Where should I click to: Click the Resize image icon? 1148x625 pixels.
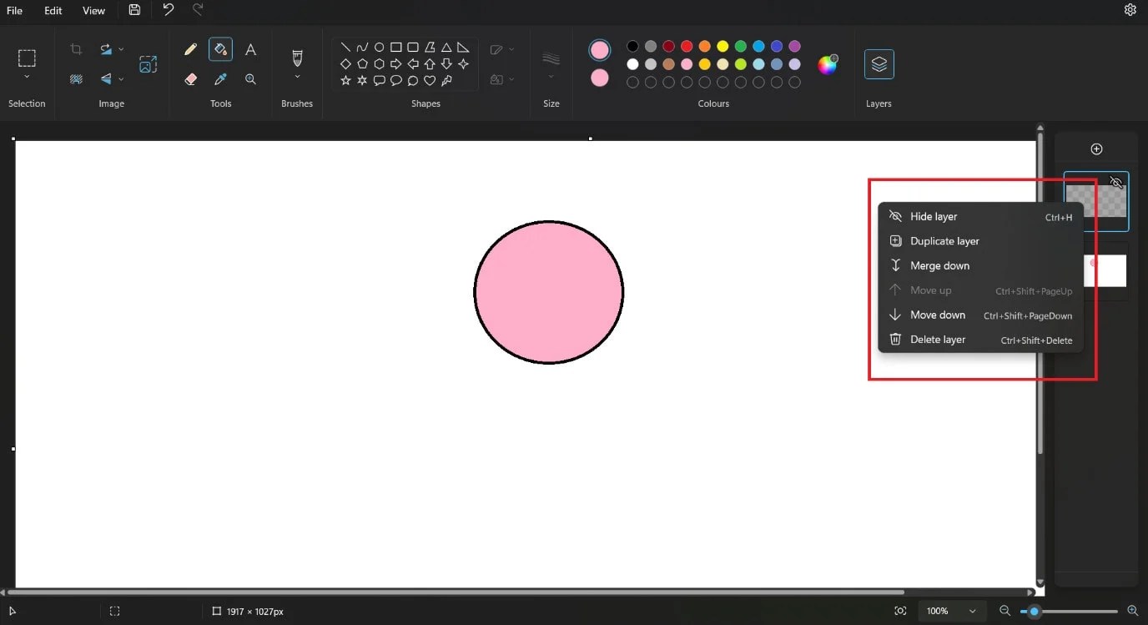[x=148, y=63]
